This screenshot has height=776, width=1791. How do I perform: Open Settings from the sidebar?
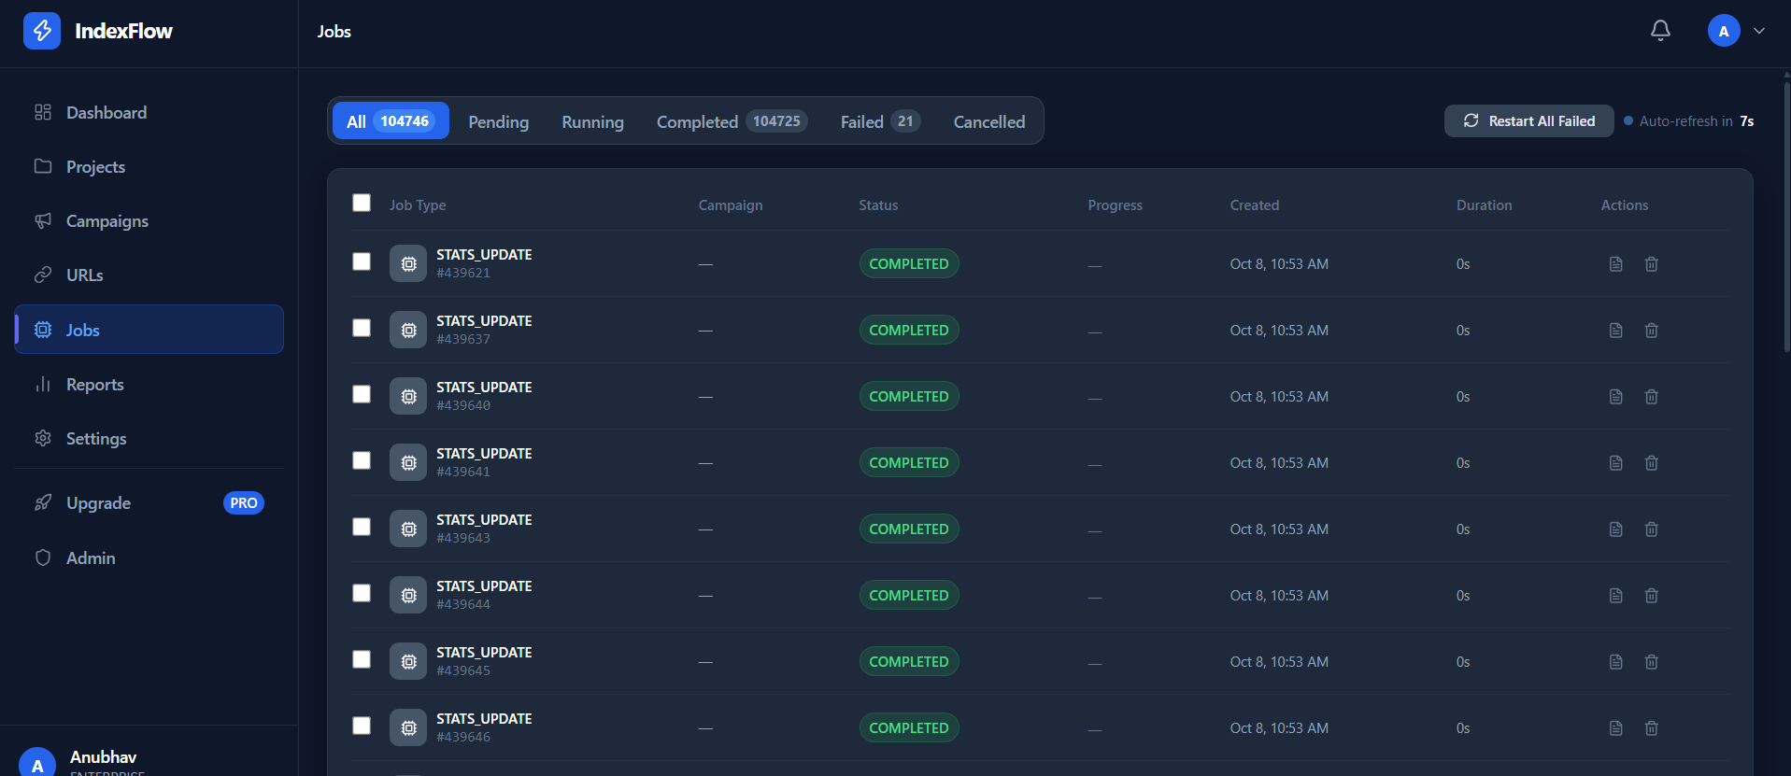[149, 439]
